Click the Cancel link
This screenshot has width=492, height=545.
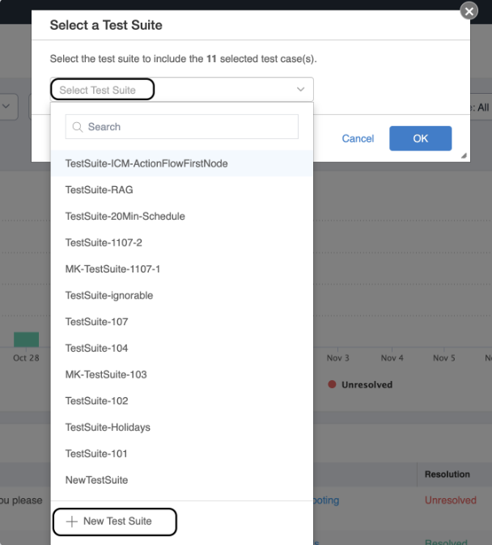pos(358,138)
